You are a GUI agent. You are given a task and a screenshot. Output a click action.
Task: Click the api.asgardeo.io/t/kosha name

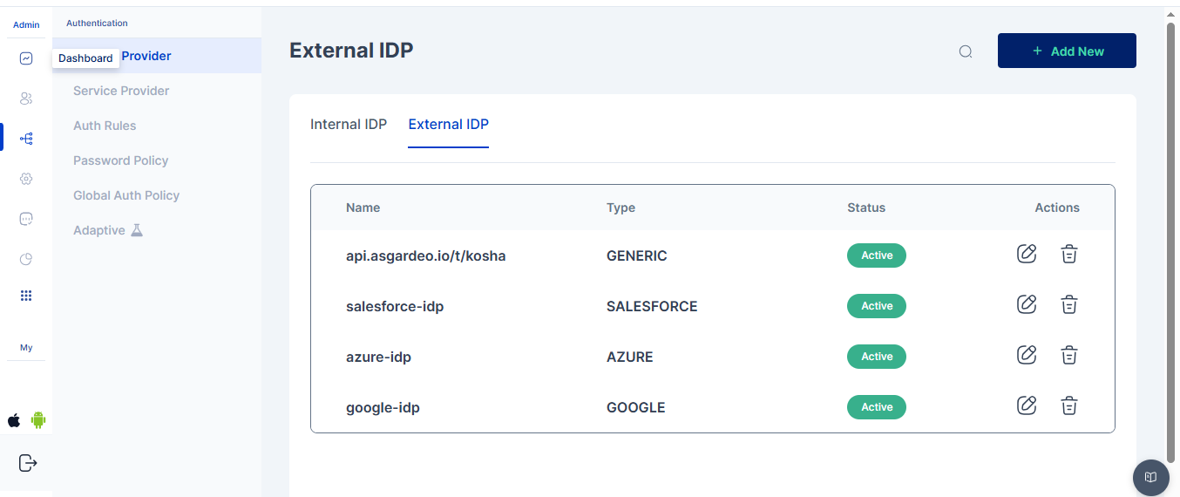click(426, 255)
